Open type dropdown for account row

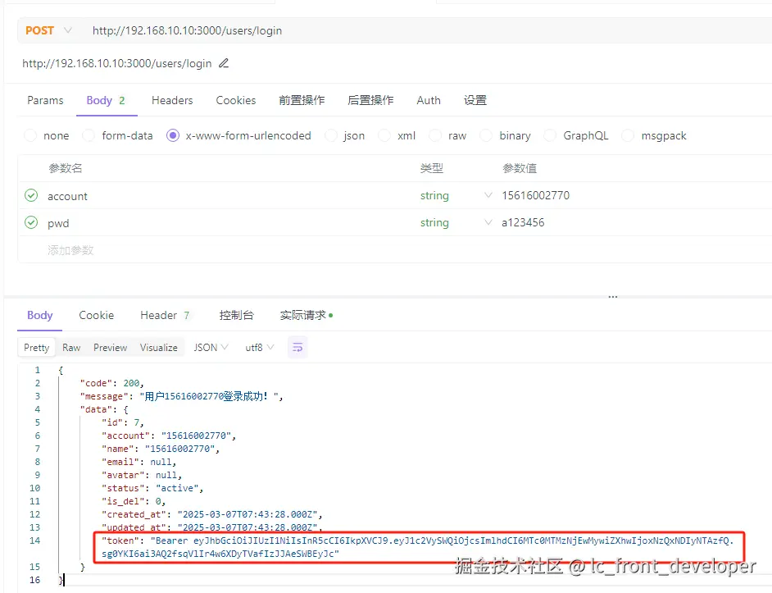pyautogui.click(x=488, y=195)
